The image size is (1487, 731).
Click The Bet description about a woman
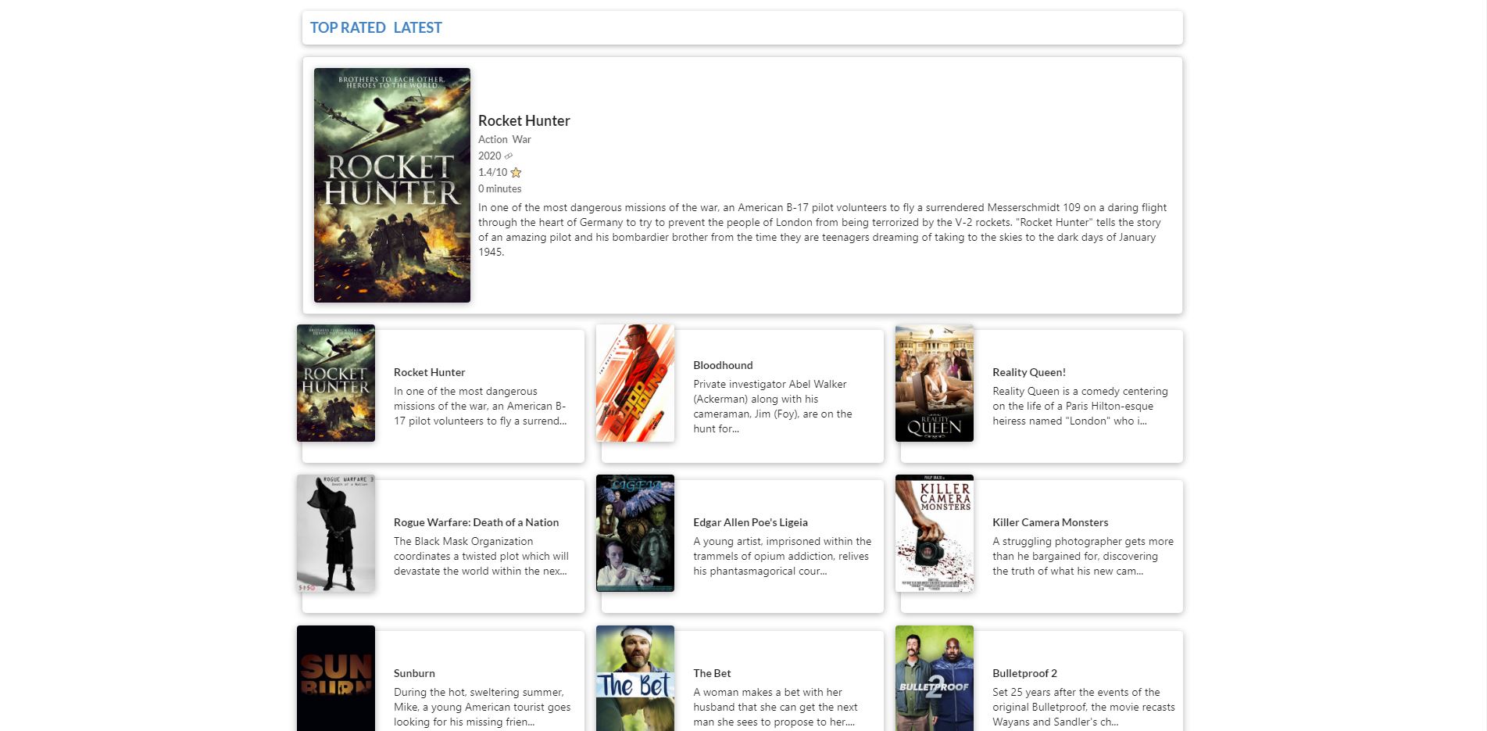point(776,707)
